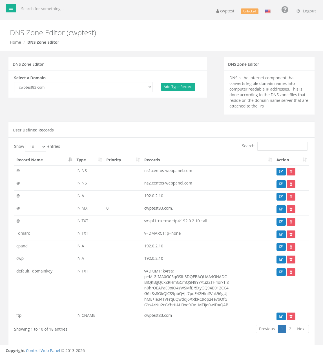323x356 pixels.
Task: Jump to pagination page 2
Action: click(x=290, y=329)
